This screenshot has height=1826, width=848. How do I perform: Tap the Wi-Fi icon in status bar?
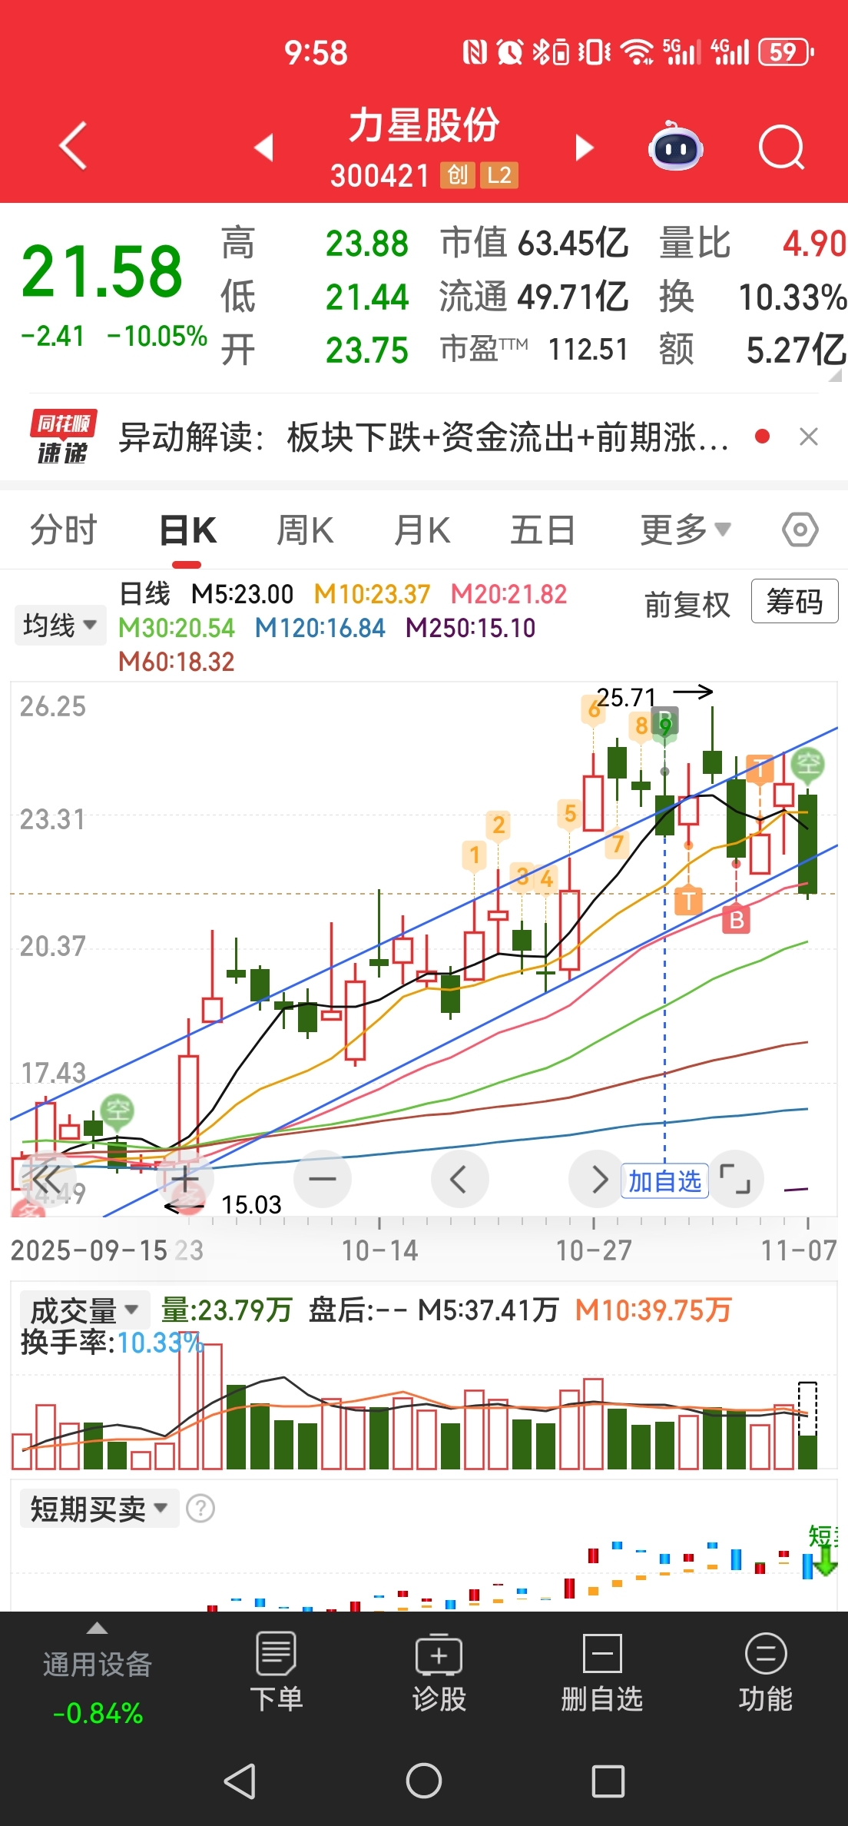[637, 52]
